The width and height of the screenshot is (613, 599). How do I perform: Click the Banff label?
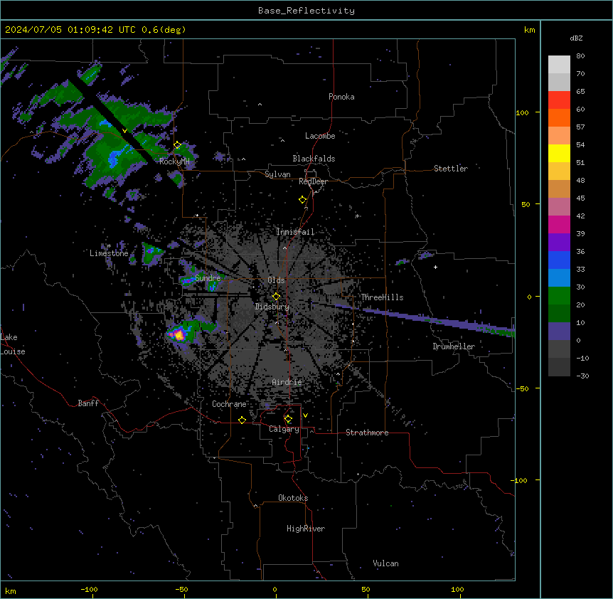pos(88,403)
